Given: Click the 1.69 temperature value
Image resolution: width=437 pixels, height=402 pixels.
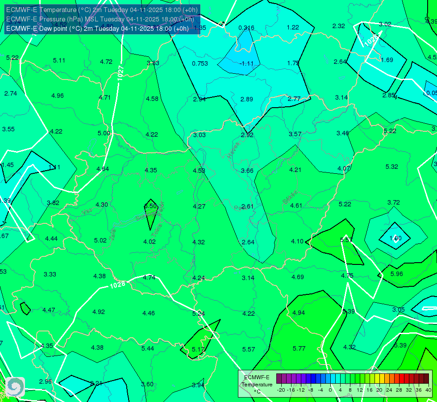Looking at the screenshot, I should (387, 60).
